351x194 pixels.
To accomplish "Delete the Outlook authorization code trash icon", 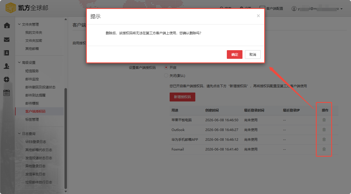I will (x=324, y=130).
